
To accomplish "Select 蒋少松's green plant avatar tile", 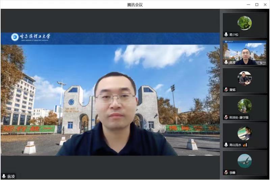I will coord(244,23).
